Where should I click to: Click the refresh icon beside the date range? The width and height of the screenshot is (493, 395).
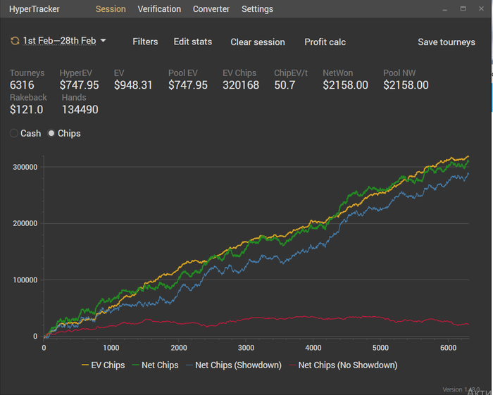pyautogui.click(x=15, y=41)
